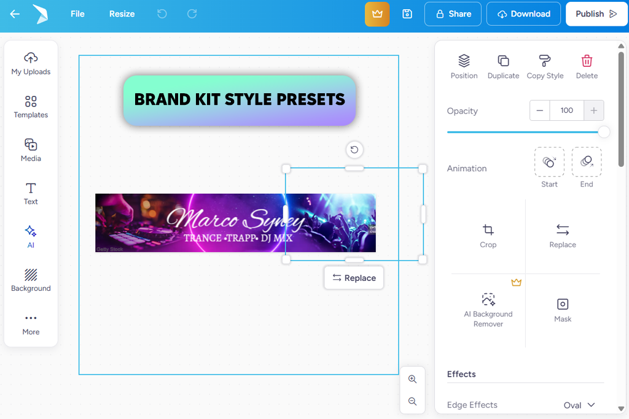629x419 pixels.
Task: Click the save disk icon
Action: 407,14
